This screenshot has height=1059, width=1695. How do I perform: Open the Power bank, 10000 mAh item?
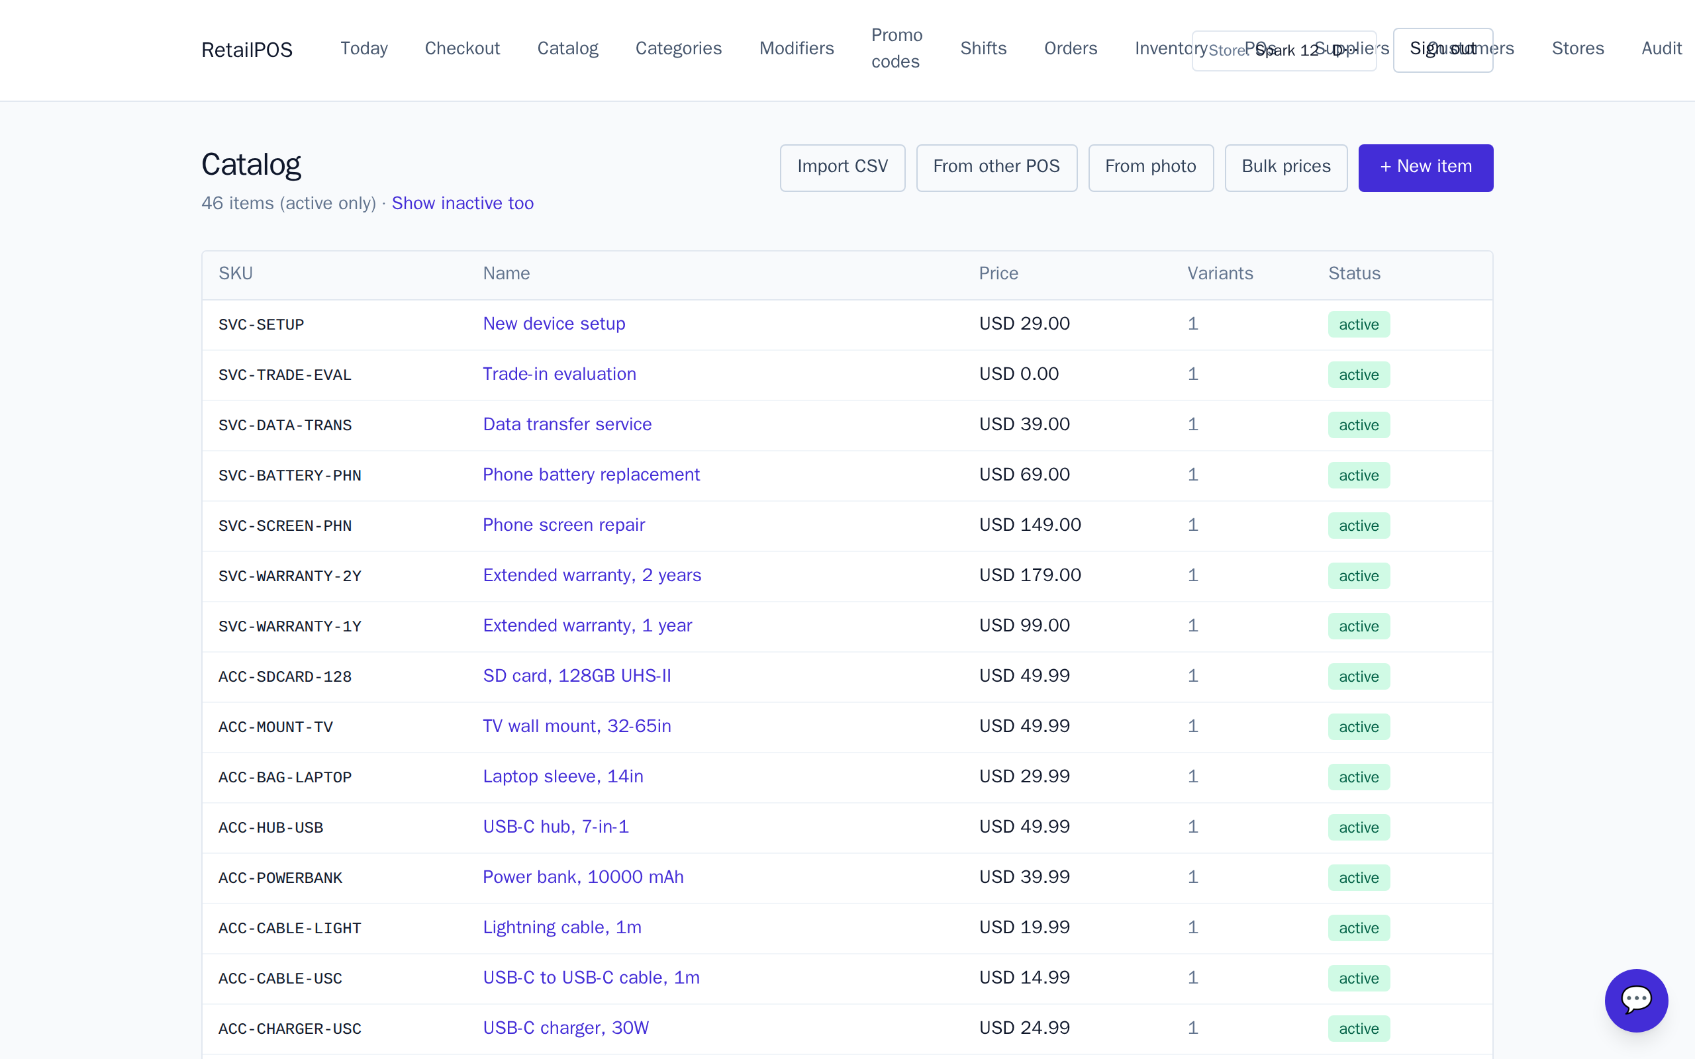tap(583, 877)
